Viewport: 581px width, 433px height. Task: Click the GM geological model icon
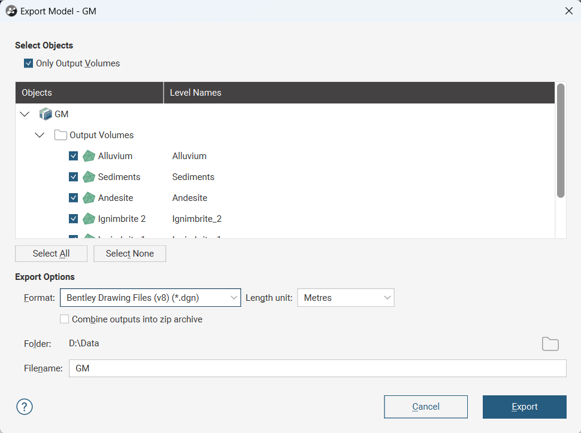point(46,114)
